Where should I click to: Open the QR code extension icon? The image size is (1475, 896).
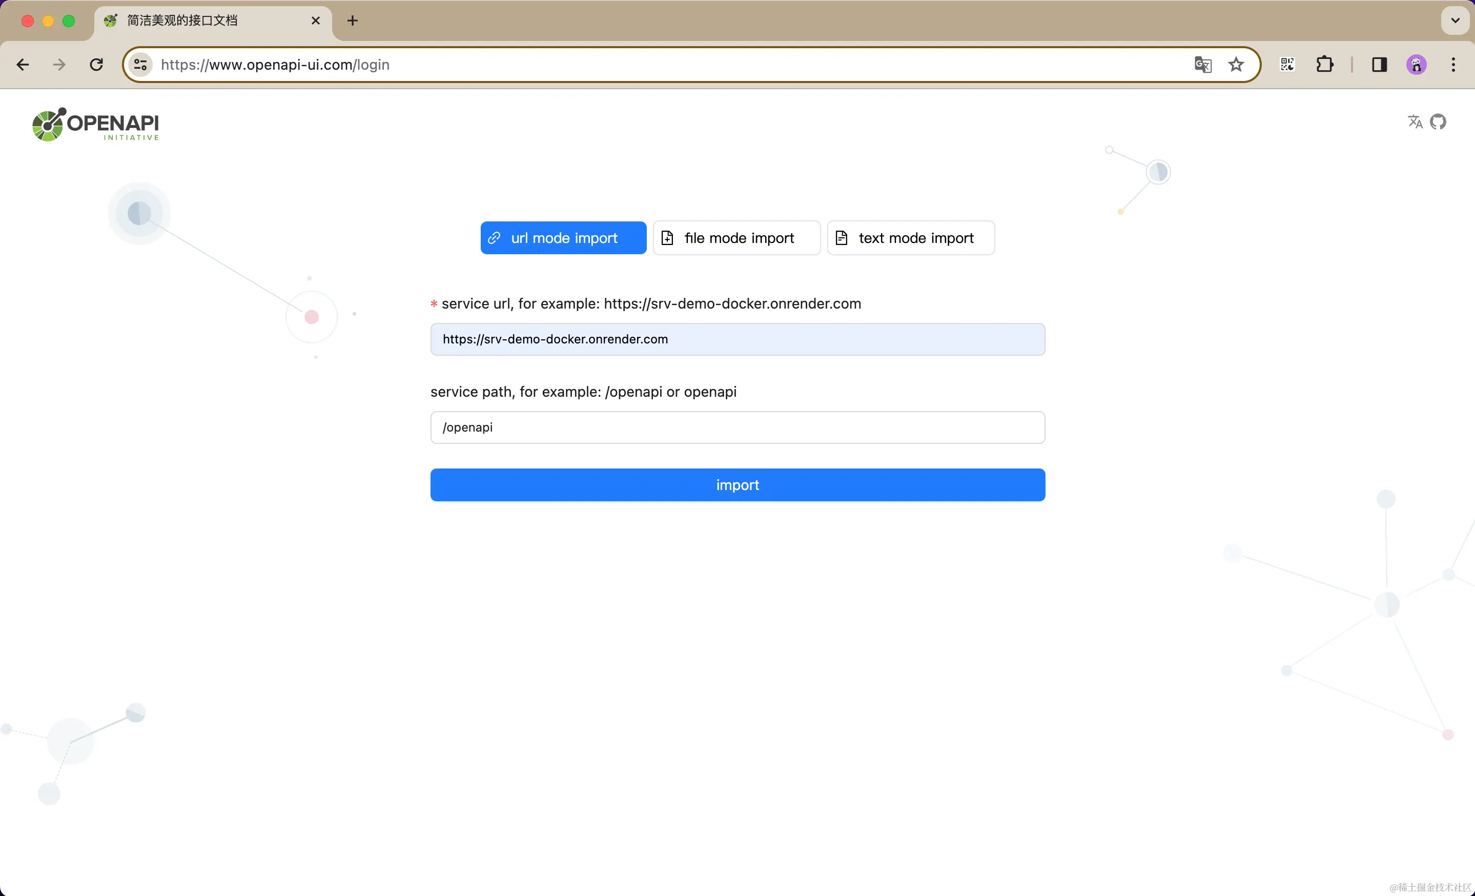pos(1287,65)
